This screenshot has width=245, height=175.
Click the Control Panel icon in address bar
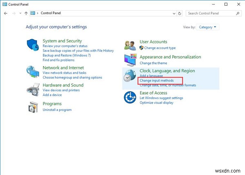coord(33,13)
